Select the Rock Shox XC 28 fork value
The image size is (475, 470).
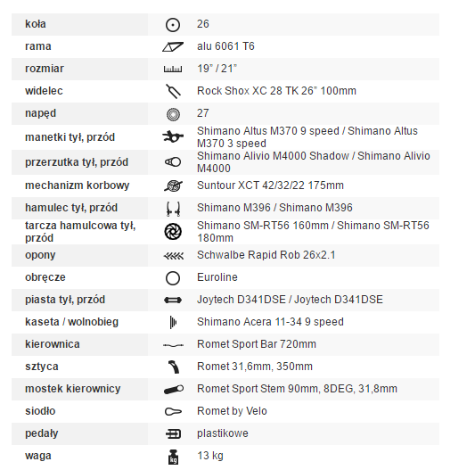tap(276, 91)
